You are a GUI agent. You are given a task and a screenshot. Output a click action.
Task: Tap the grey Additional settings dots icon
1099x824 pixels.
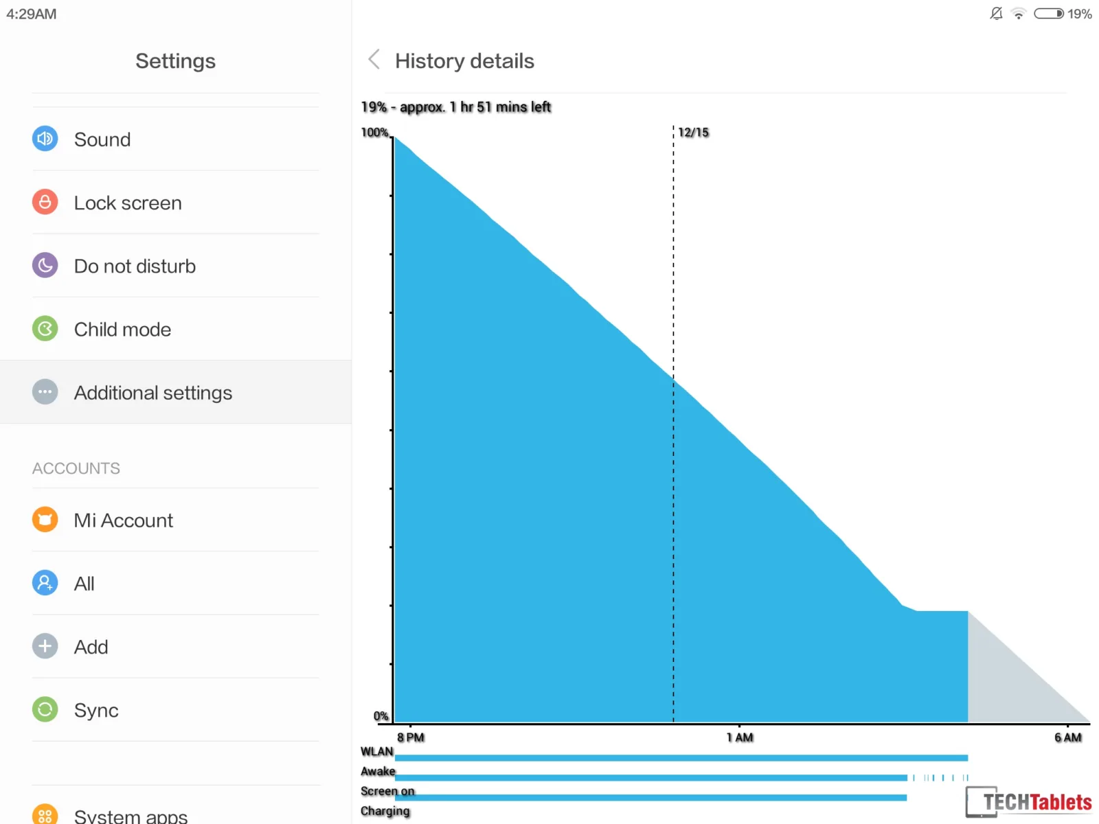[x=45, y=392]
